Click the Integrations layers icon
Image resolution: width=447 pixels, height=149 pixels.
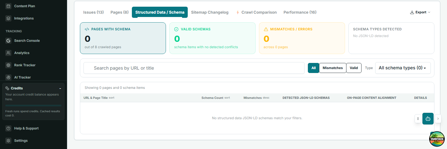coord(8,18)
